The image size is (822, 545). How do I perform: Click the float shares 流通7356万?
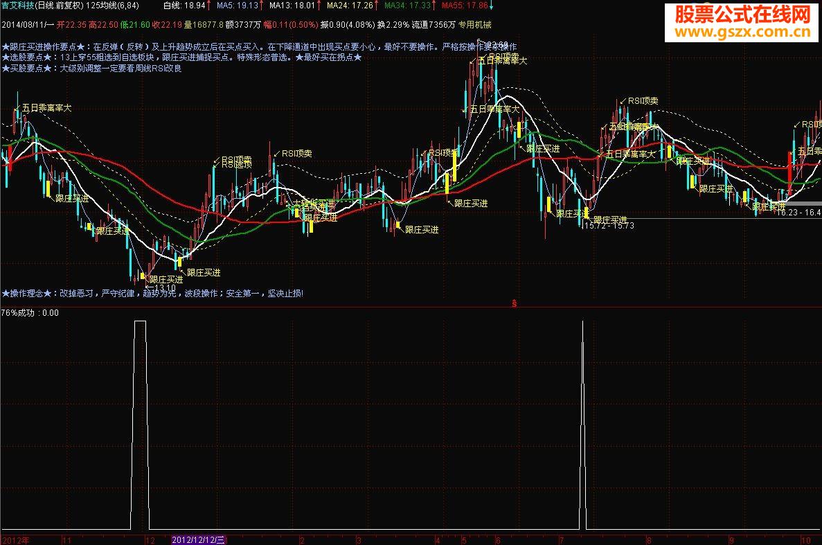(x=434, y=25)
